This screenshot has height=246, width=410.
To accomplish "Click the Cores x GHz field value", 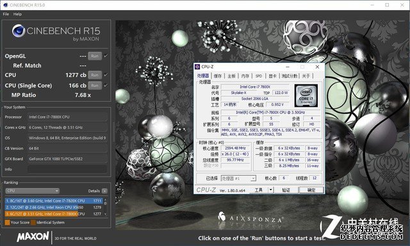I will pos(67,127).
